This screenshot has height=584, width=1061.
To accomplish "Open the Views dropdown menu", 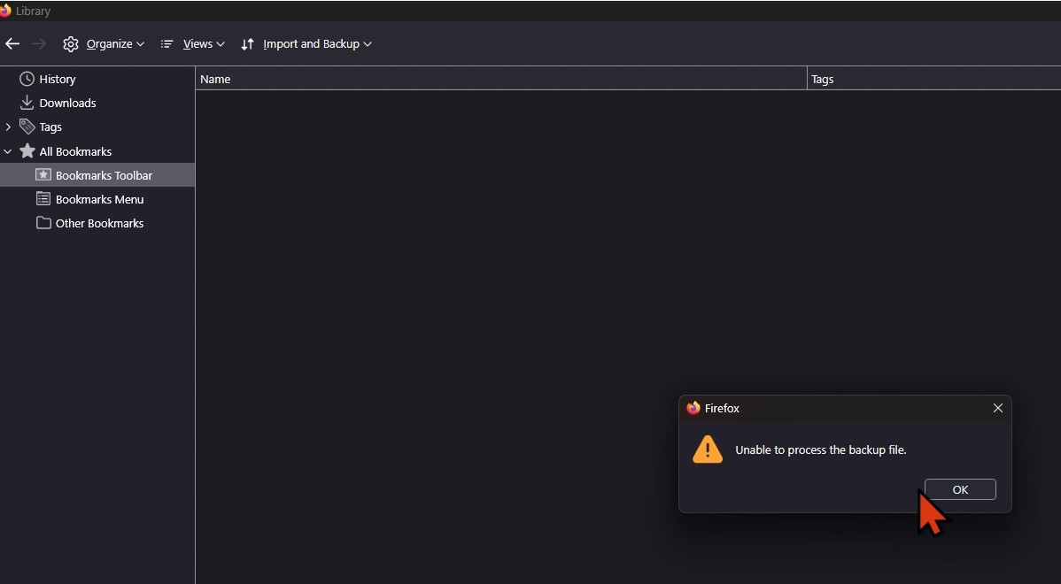I will tap(193, 44).
